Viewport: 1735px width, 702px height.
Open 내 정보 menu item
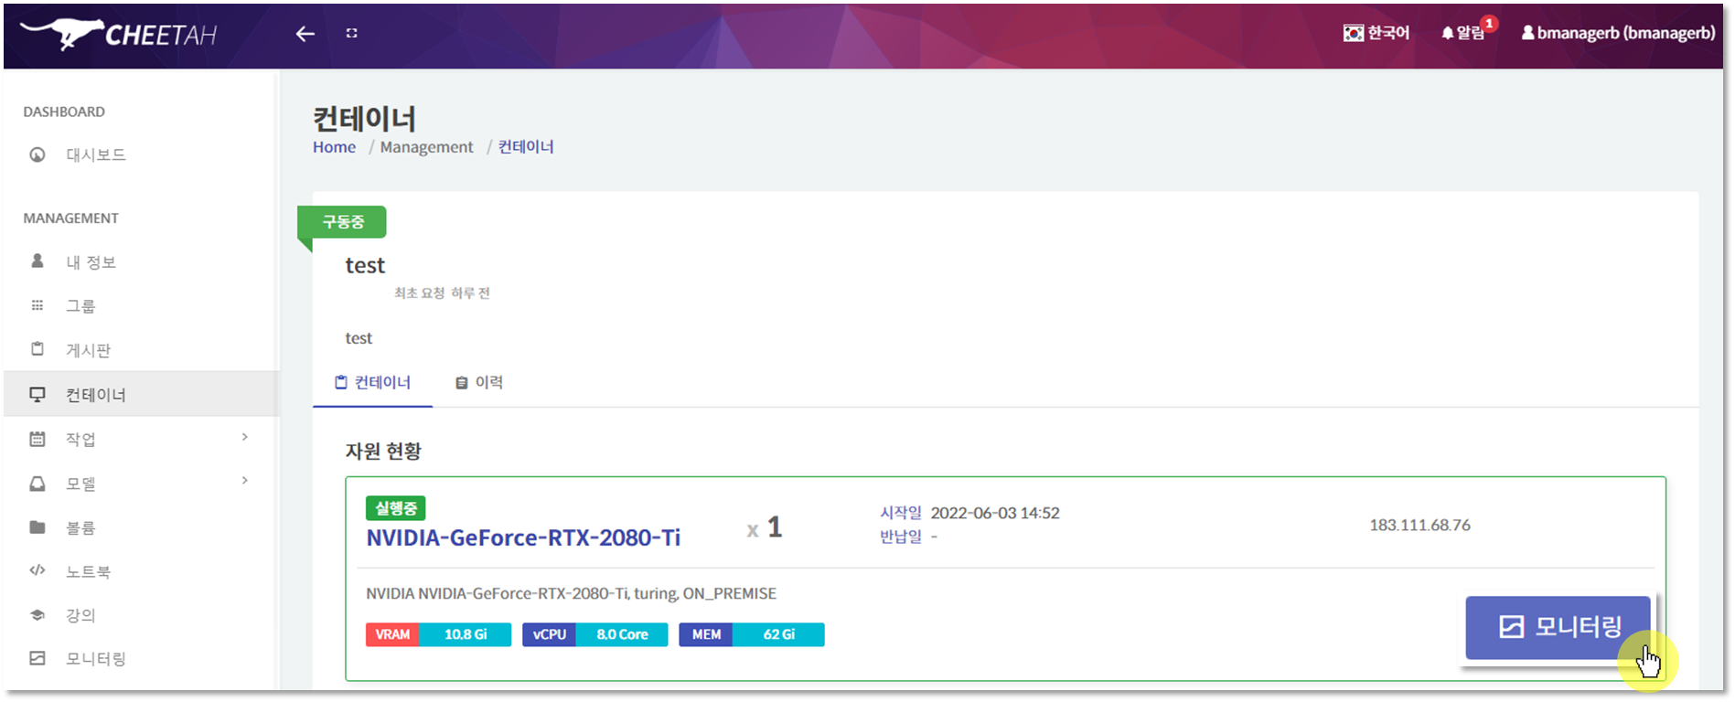coord(91,262)
